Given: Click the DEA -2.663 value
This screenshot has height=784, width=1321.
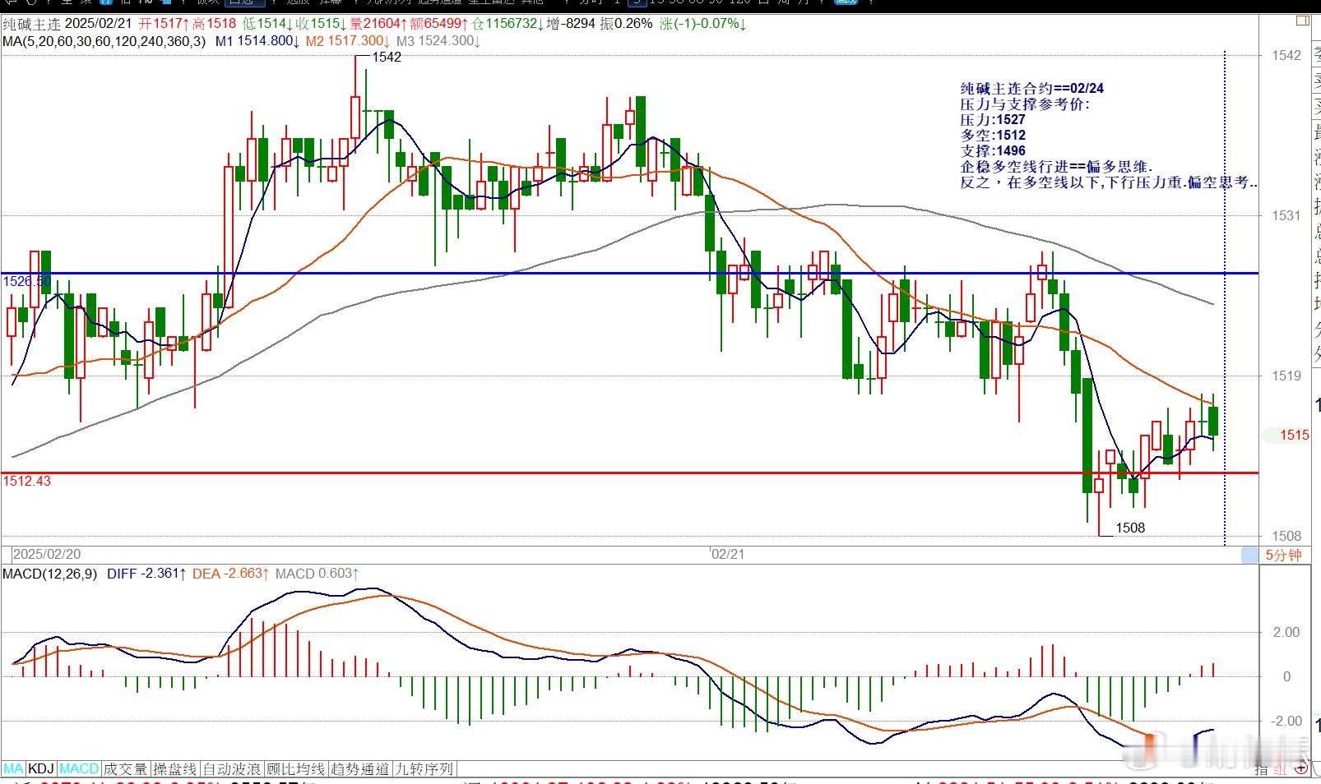Looking at the screenshot, I should click(x=230, y=574).
